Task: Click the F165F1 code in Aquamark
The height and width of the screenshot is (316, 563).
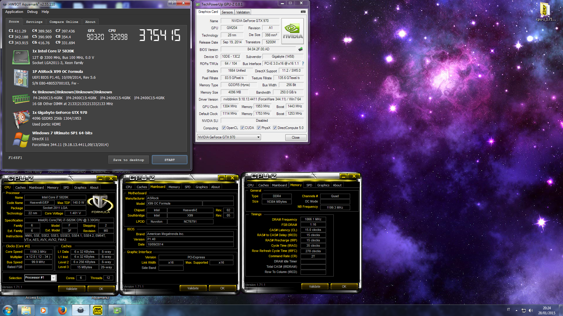Action: coord(15,158)
